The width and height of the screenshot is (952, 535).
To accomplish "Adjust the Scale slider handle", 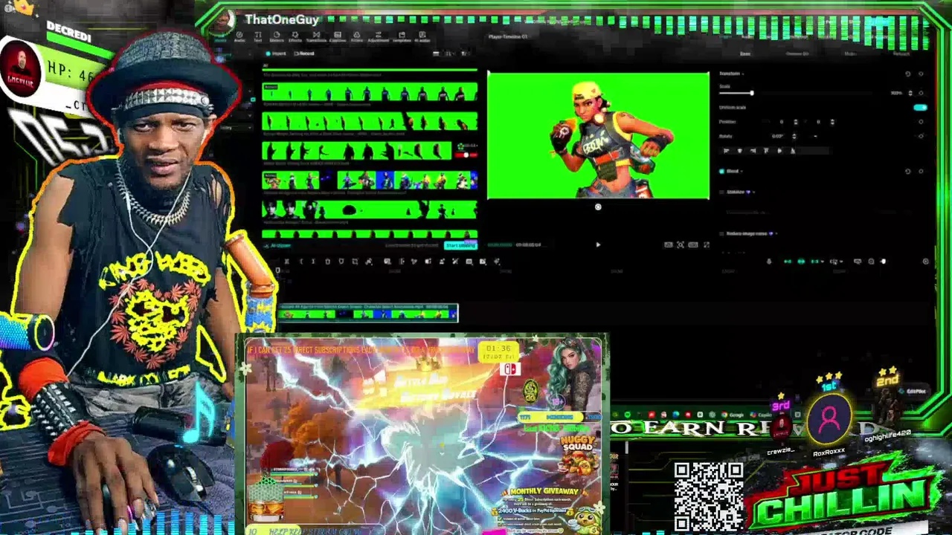I will 751,93.
